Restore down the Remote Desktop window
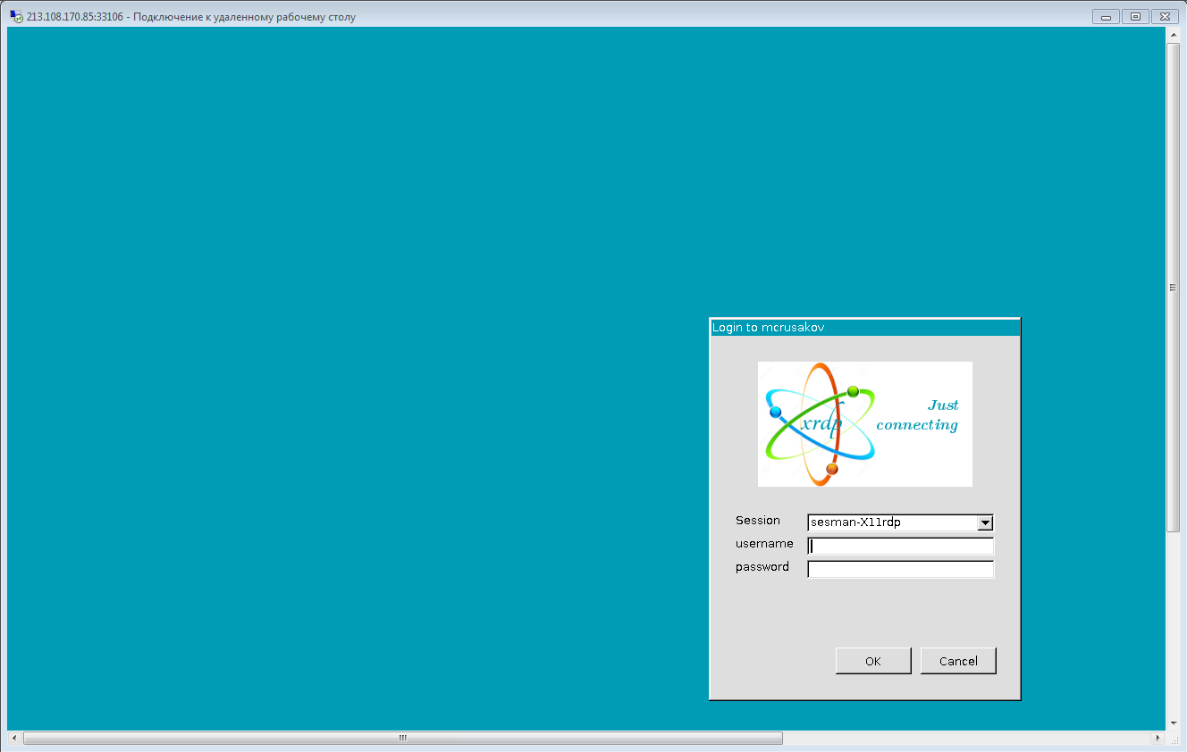This screenshot has width=1187, height=752. [1135, 16]
